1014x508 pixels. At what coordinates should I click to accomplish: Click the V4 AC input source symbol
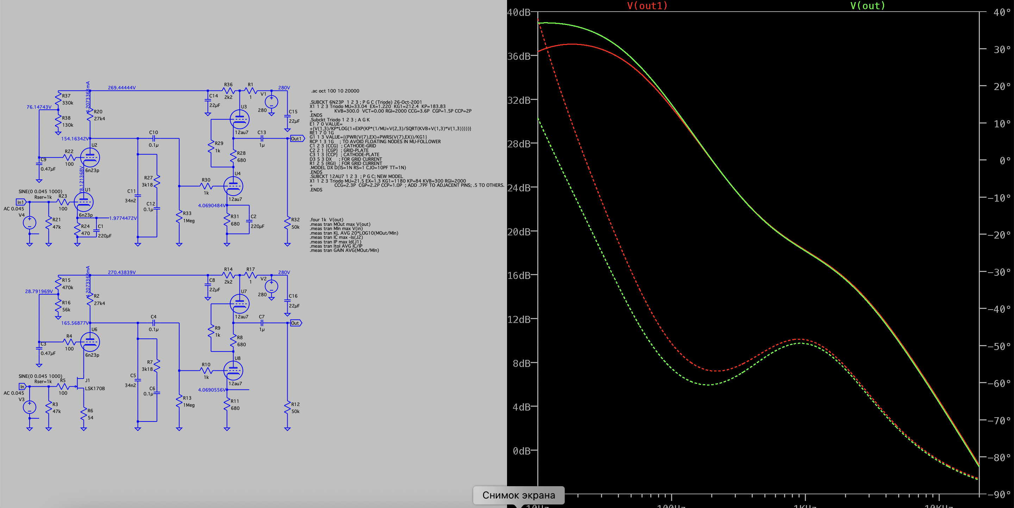(x=30, y=223)
